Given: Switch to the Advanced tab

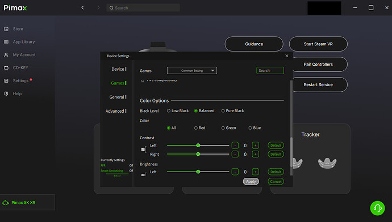Looking at the screenshot, I should click(x=116, y=111).
